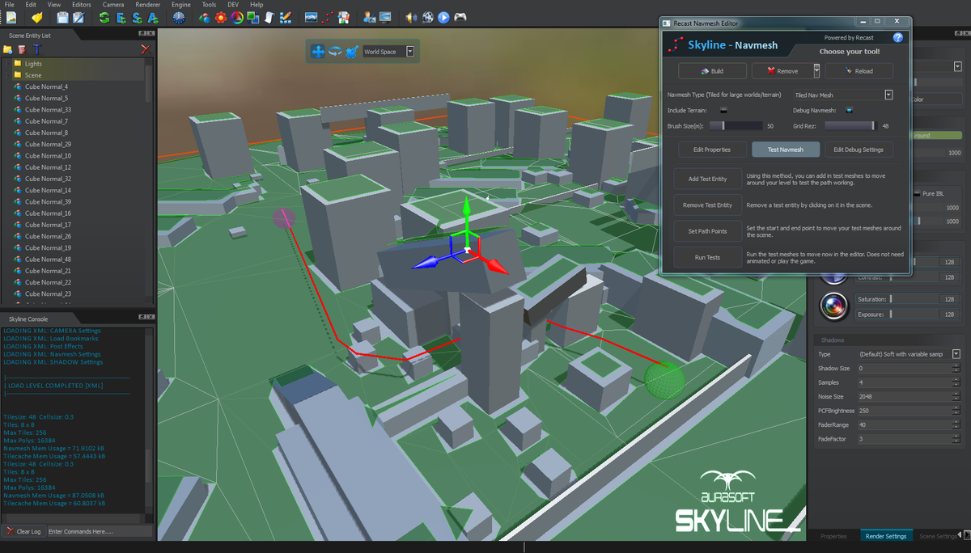Image resolution: width=971 pixels, height=553 pixels.
Task: Click the blue help question mark icon
Action: [897, 37]
